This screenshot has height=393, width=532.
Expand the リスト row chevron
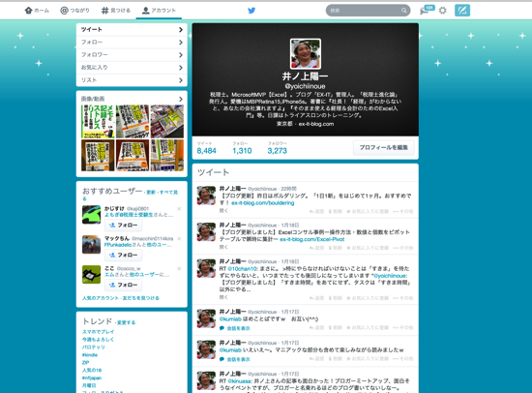click(x=181, y=80)
